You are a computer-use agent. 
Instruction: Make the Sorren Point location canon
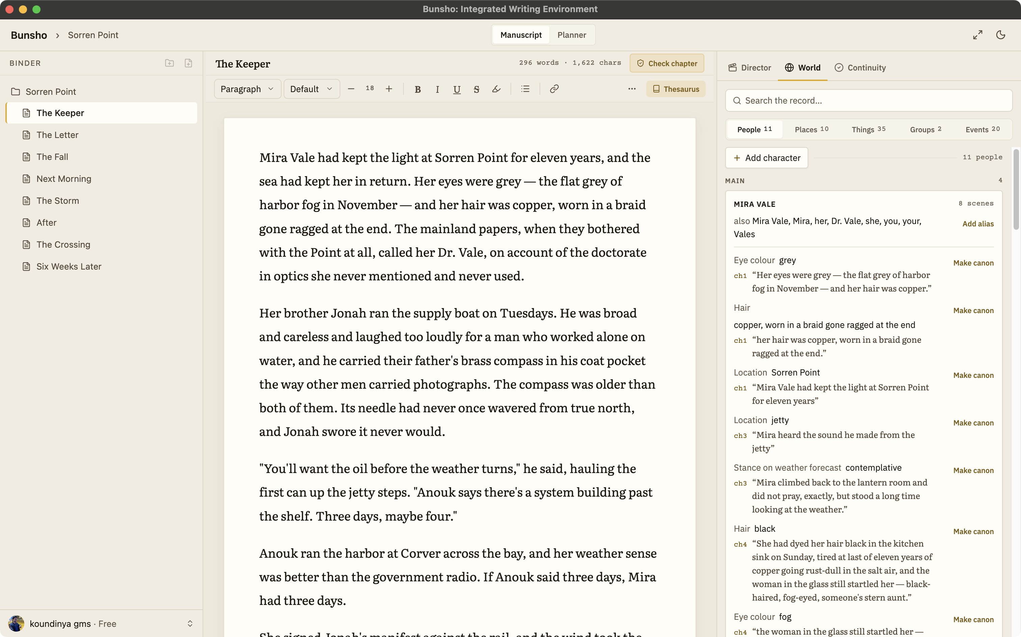pyautogui.click(x=973, y=376)
